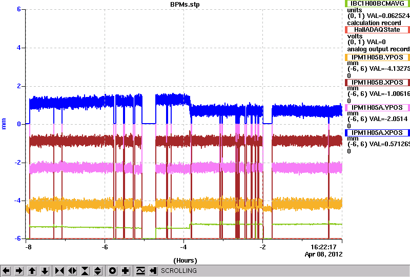Click the BPMs.stp chart title
Image resolution: width=410 pixels, height=277 pixels.
[185, 5]
